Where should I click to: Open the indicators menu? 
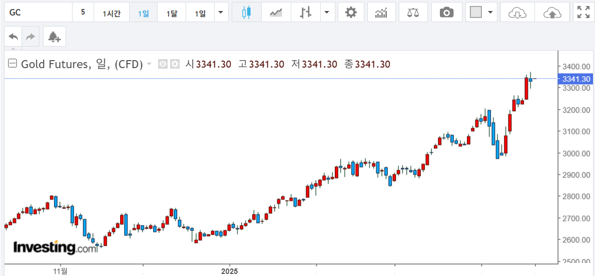point(381,13)
